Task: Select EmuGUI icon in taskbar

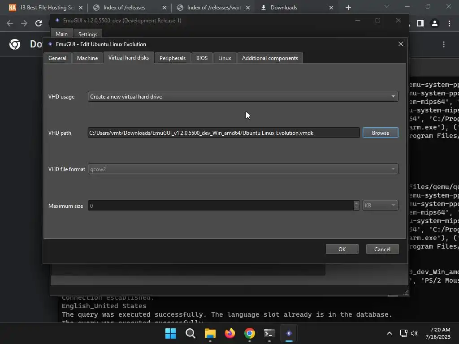Action: 289,333
